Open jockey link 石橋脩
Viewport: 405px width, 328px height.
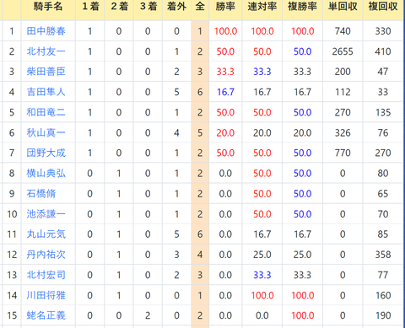(x=41, y=194)
